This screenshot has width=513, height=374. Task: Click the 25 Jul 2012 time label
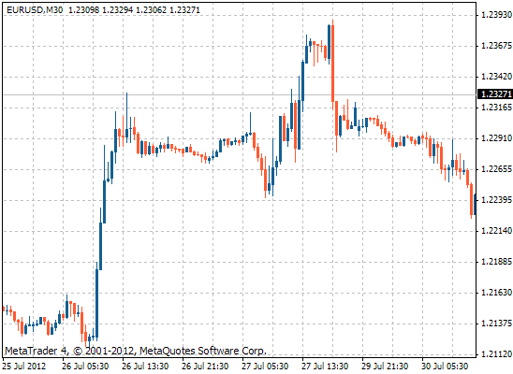[24, 367]
